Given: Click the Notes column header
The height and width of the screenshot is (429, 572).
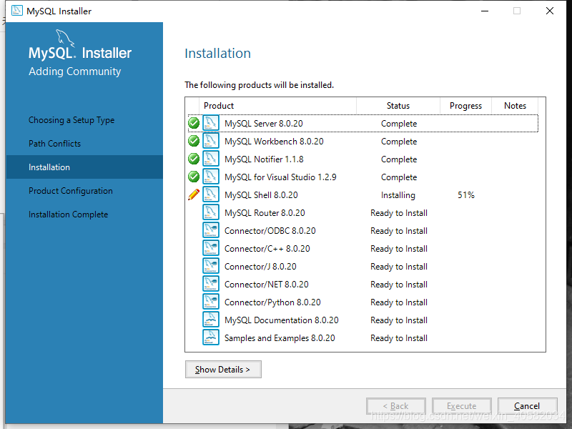Looking at the screenshot, I should 515,106.
